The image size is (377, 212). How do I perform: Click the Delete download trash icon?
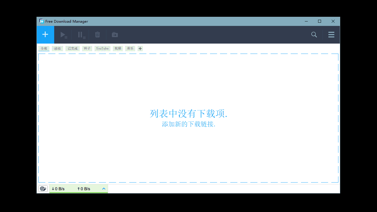[x=97, y=34]
